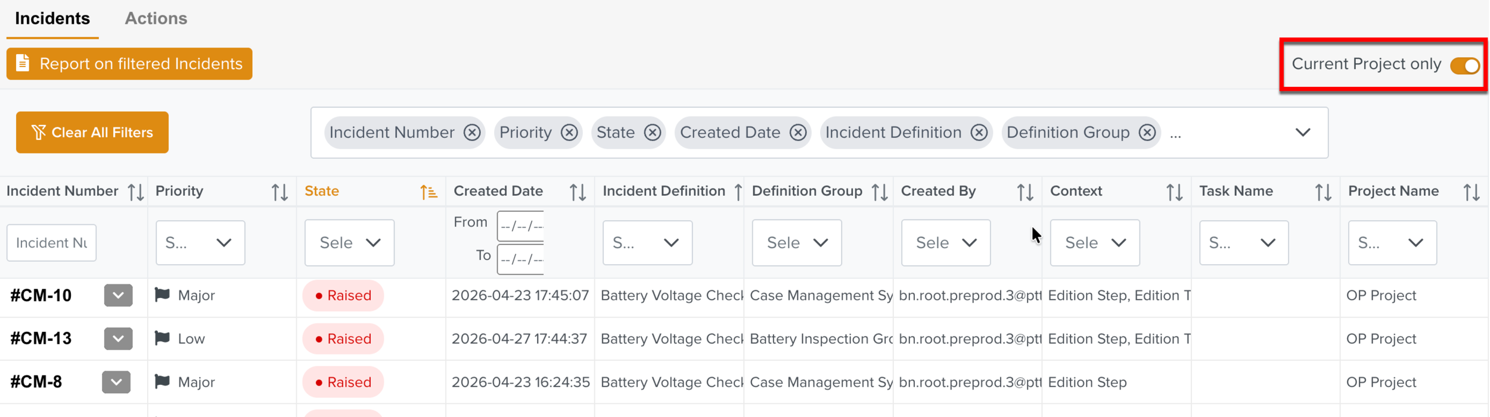Viewport: 1490px width, 417px height.
Task: Sort by Project Name column
Action: coord(1472,192)
